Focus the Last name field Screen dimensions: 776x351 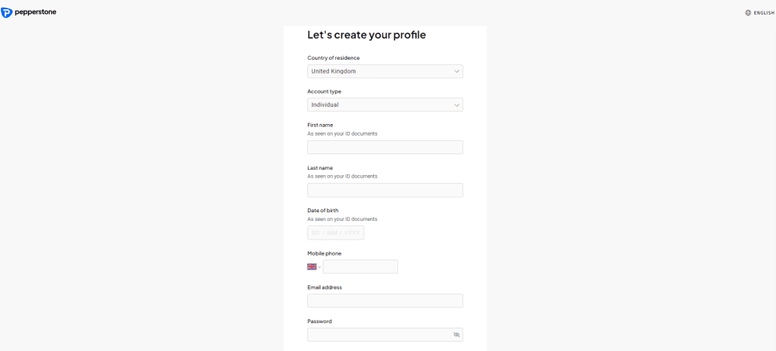(385, 191)
